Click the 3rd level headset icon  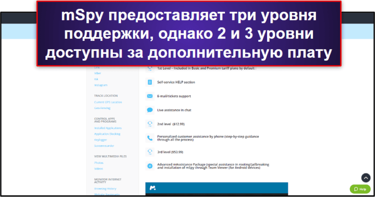coord(150,152)
